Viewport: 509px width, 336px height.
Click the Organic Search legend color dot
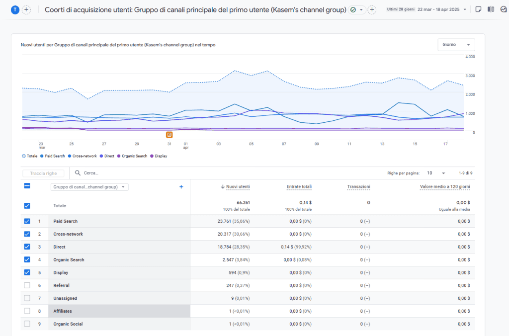click(119, 156)
